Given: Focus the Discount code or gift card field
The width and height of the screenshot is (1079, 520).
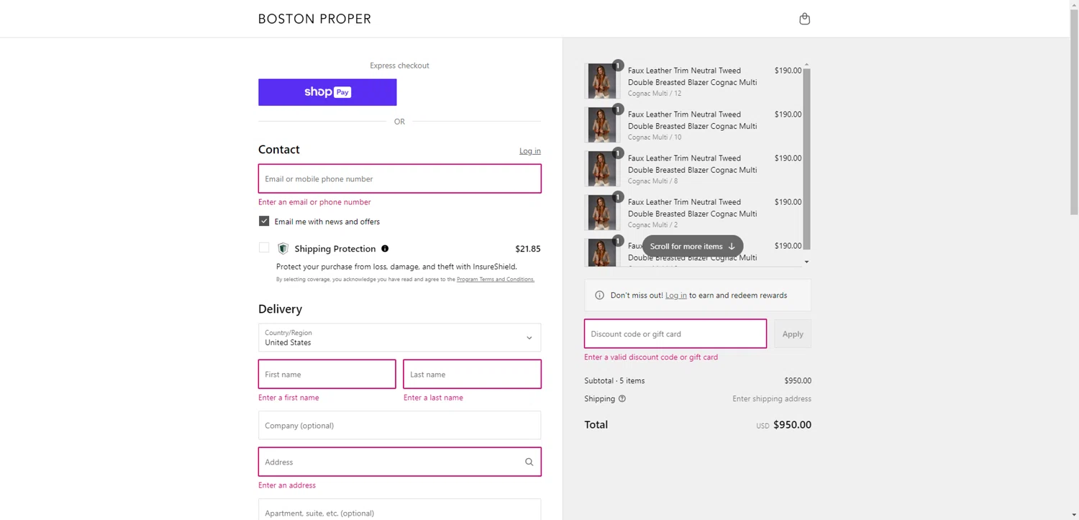Looking at the screenshot, I should point(675,334).
